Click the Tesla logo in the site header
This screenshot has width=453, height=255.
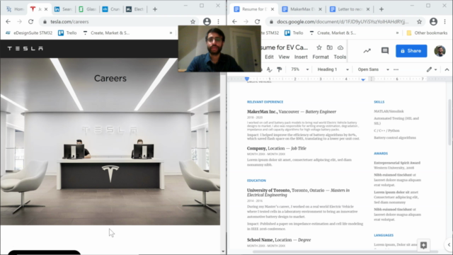point(25,49)
